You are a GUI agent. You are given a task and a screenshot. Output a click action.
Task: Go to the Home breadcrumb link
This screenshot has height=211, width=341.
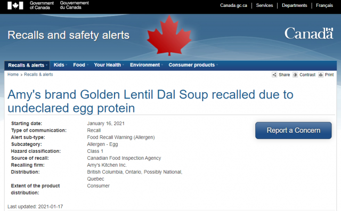coord(13,75)
